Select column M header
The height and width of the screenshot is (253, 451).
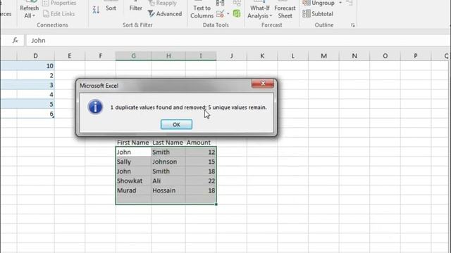click(x=324, y=56)
